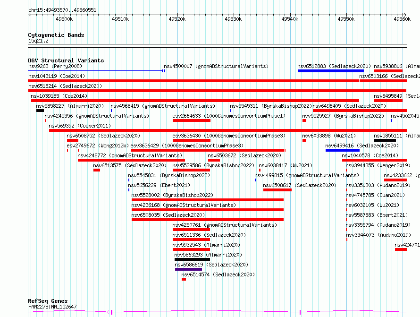Click nsv5656229 (Ebert2021) label
420x317 pixels.
point(159,185)
